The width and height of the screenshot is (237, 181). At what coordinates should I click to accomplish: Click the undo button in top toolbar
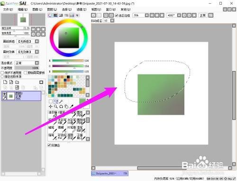click(93, 15)
